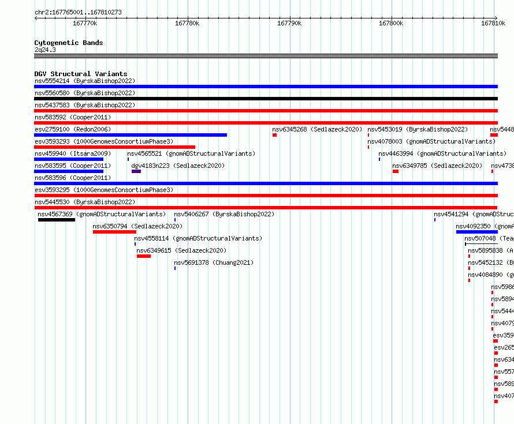Screen dimensions: 514x424
Task: Click the purple dgv4183n223 variant bar
Action: click(x=136, y=171)
